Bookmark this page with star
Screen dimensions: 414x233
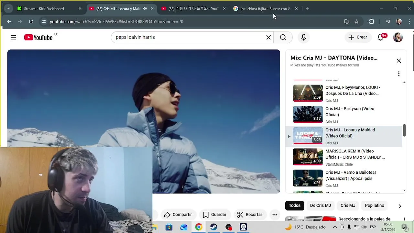tap(356, 22)
